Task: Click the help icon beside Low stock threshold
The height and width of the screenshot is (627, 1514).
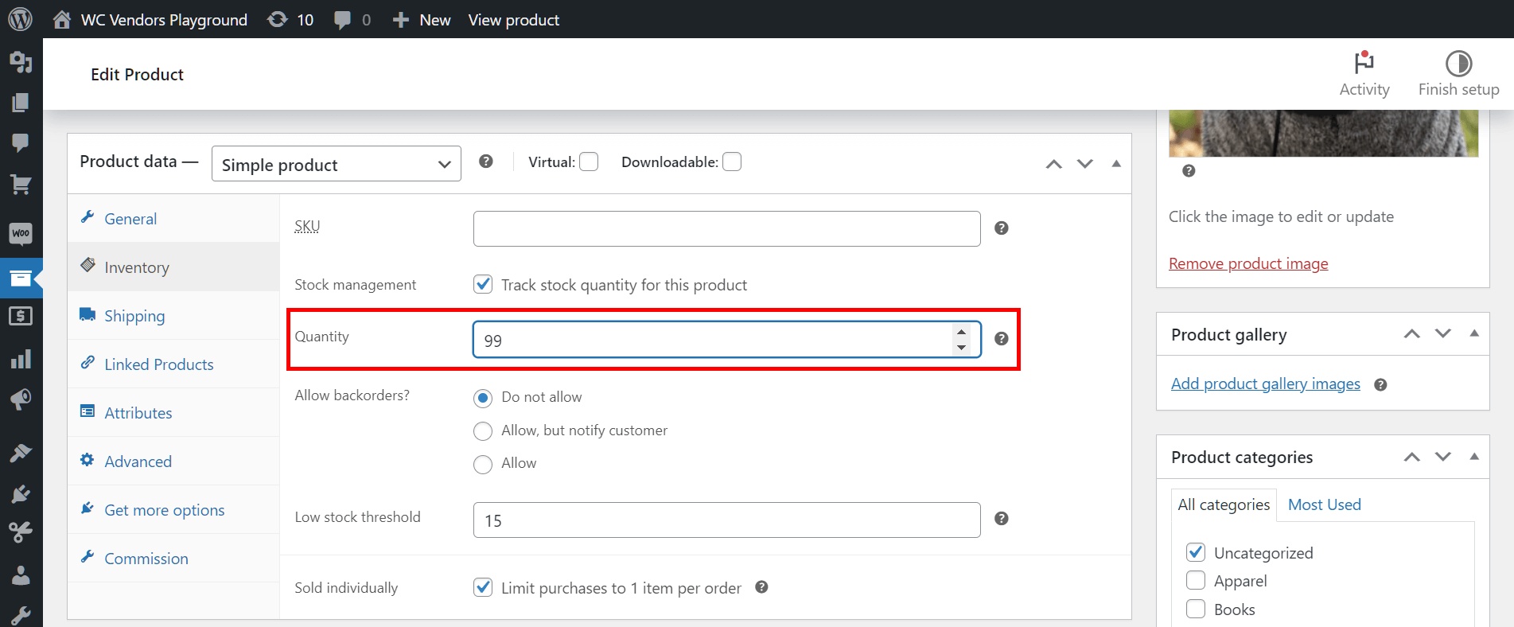Action: click(1001, 519)
